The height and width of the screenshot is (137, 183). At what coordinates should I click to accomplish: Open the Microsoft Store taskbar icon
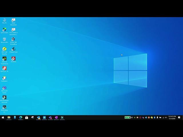coord(27,117)
